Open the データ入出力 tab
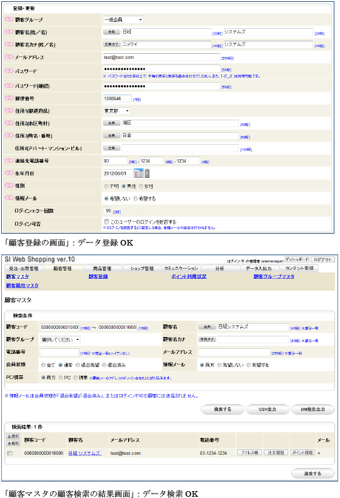This screenshot has height=498, width=340. click(259, 268)
